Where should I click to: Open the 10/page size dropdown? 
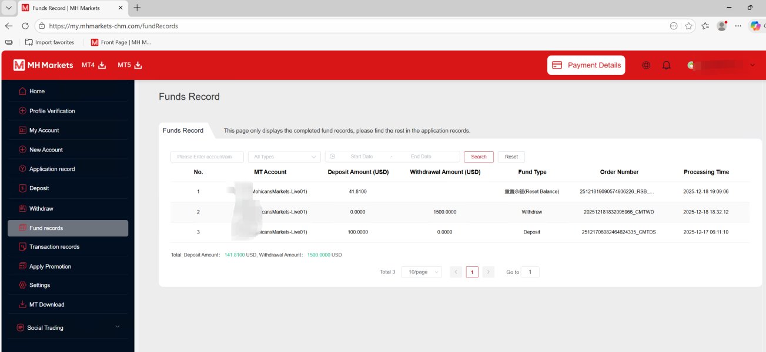[421, 272]
